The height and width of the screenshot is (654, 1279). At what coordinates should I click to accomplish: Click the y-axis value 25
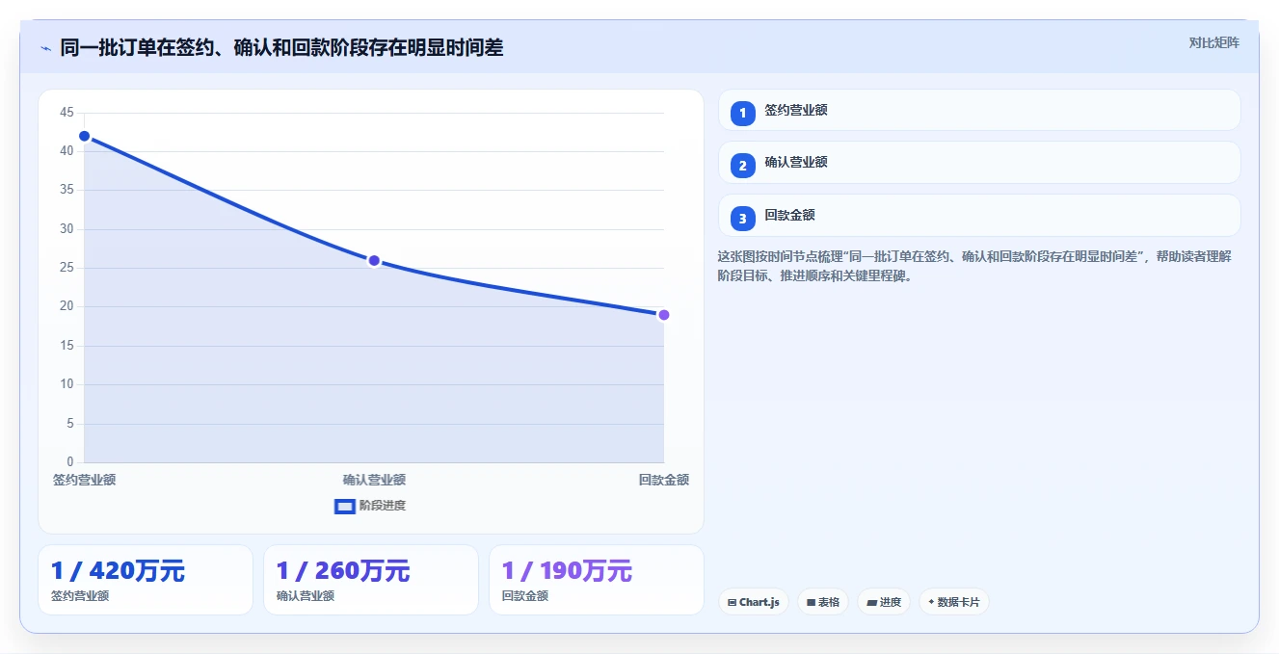click(67, 268)
